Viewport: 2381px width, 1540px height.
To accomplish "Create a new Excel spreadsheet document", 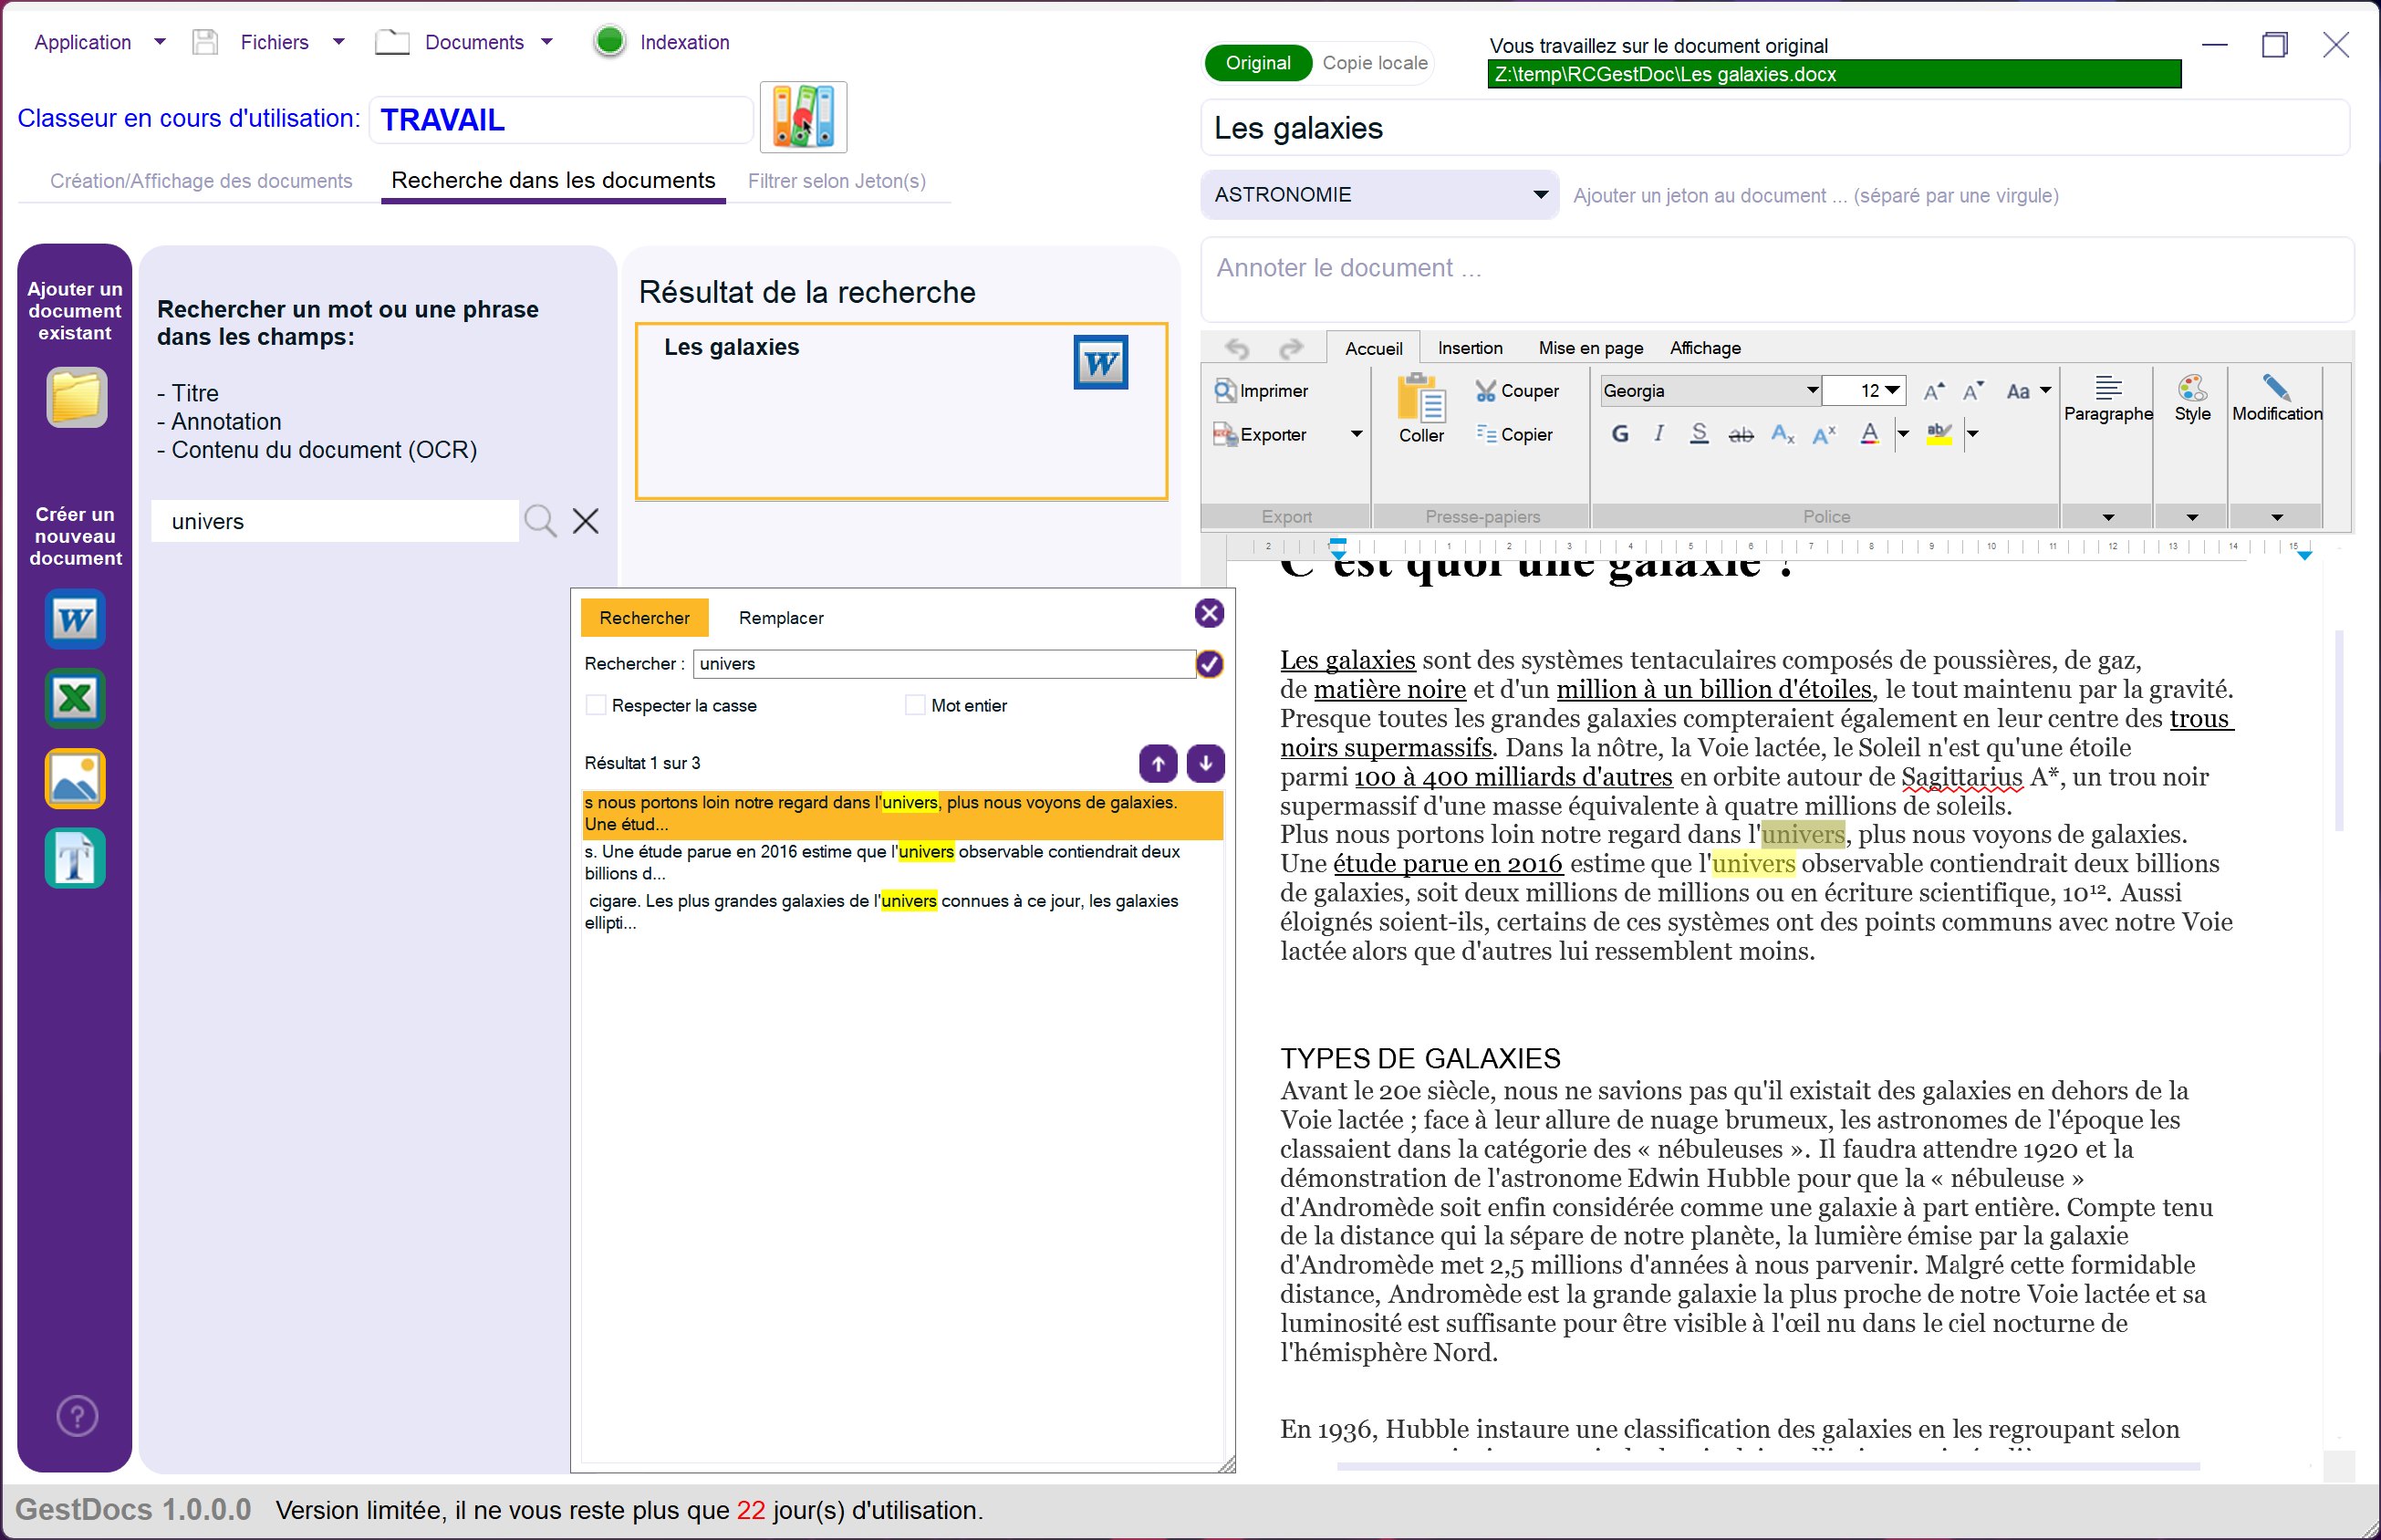I will [75, 698].
